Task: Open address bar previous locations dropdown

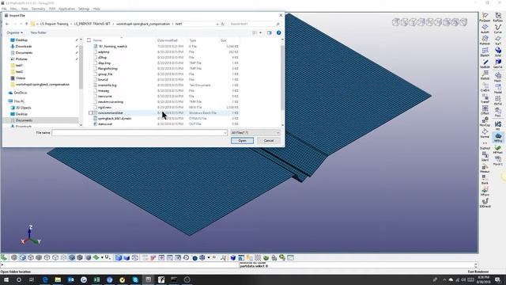Action: click(x=217, y=24)
